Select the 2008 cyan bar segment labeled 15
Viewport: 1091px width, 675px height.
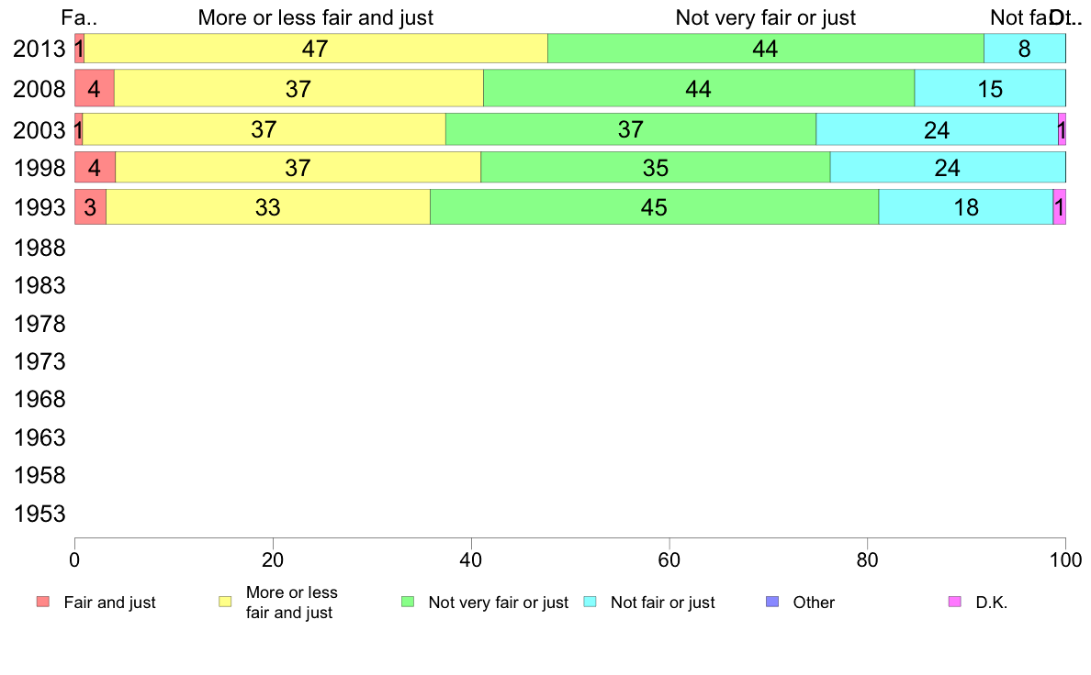click(x=990, y=88)
